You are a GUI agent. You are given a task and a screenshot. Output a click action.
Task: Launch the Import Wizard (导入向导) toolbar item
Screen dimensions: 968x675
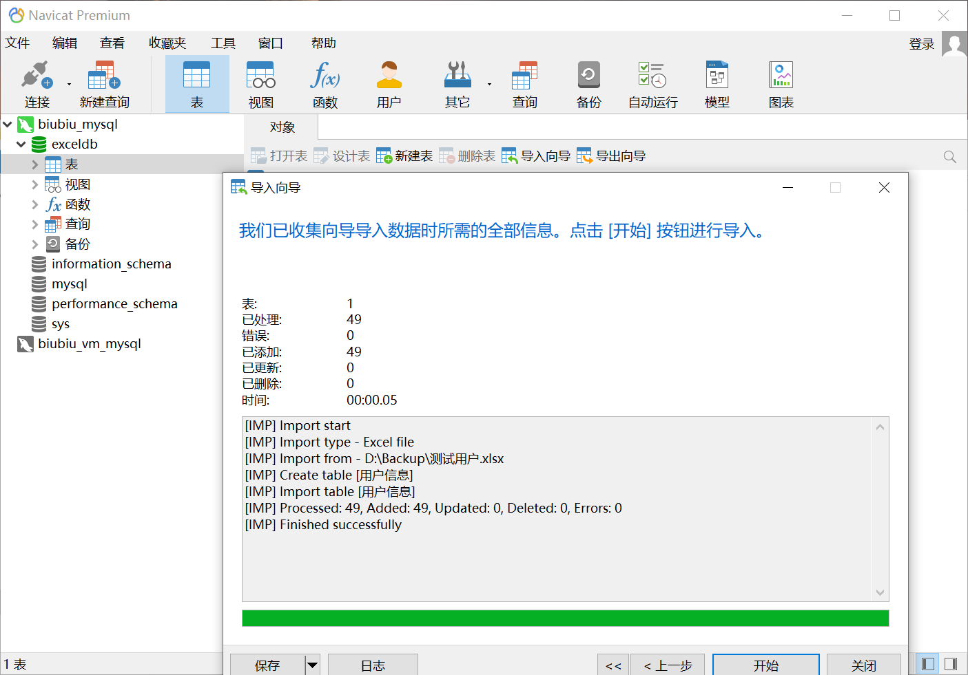[536, 156]
